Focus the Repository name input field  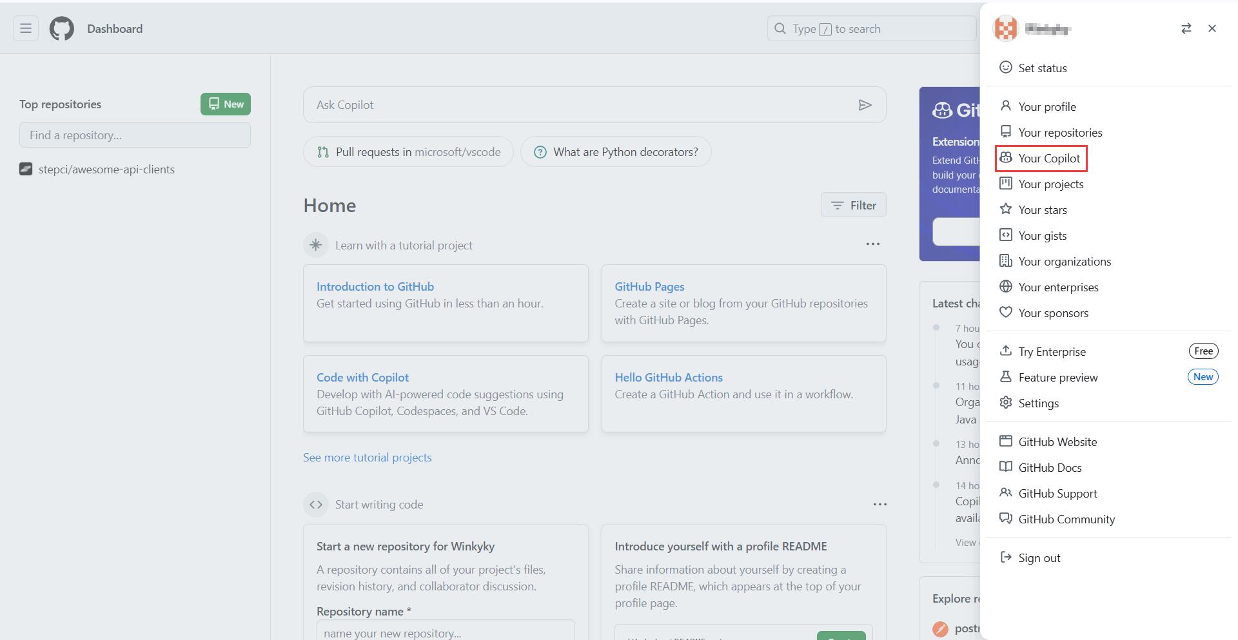pos(446,630)
